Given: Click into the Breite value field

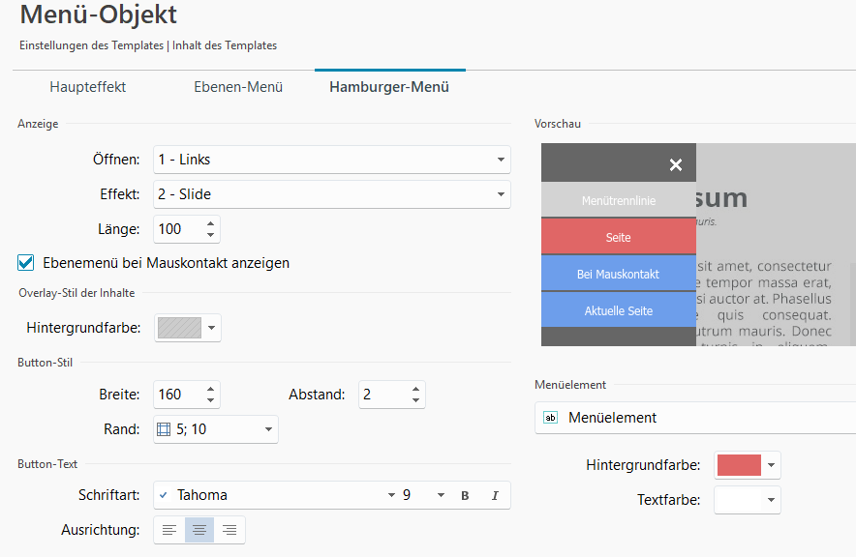Looking at the screenshot, I should pos(176,395).
